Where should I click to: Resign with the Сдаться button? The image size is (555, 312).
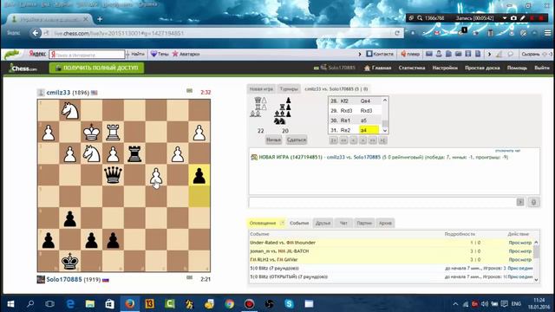point(297,140)
